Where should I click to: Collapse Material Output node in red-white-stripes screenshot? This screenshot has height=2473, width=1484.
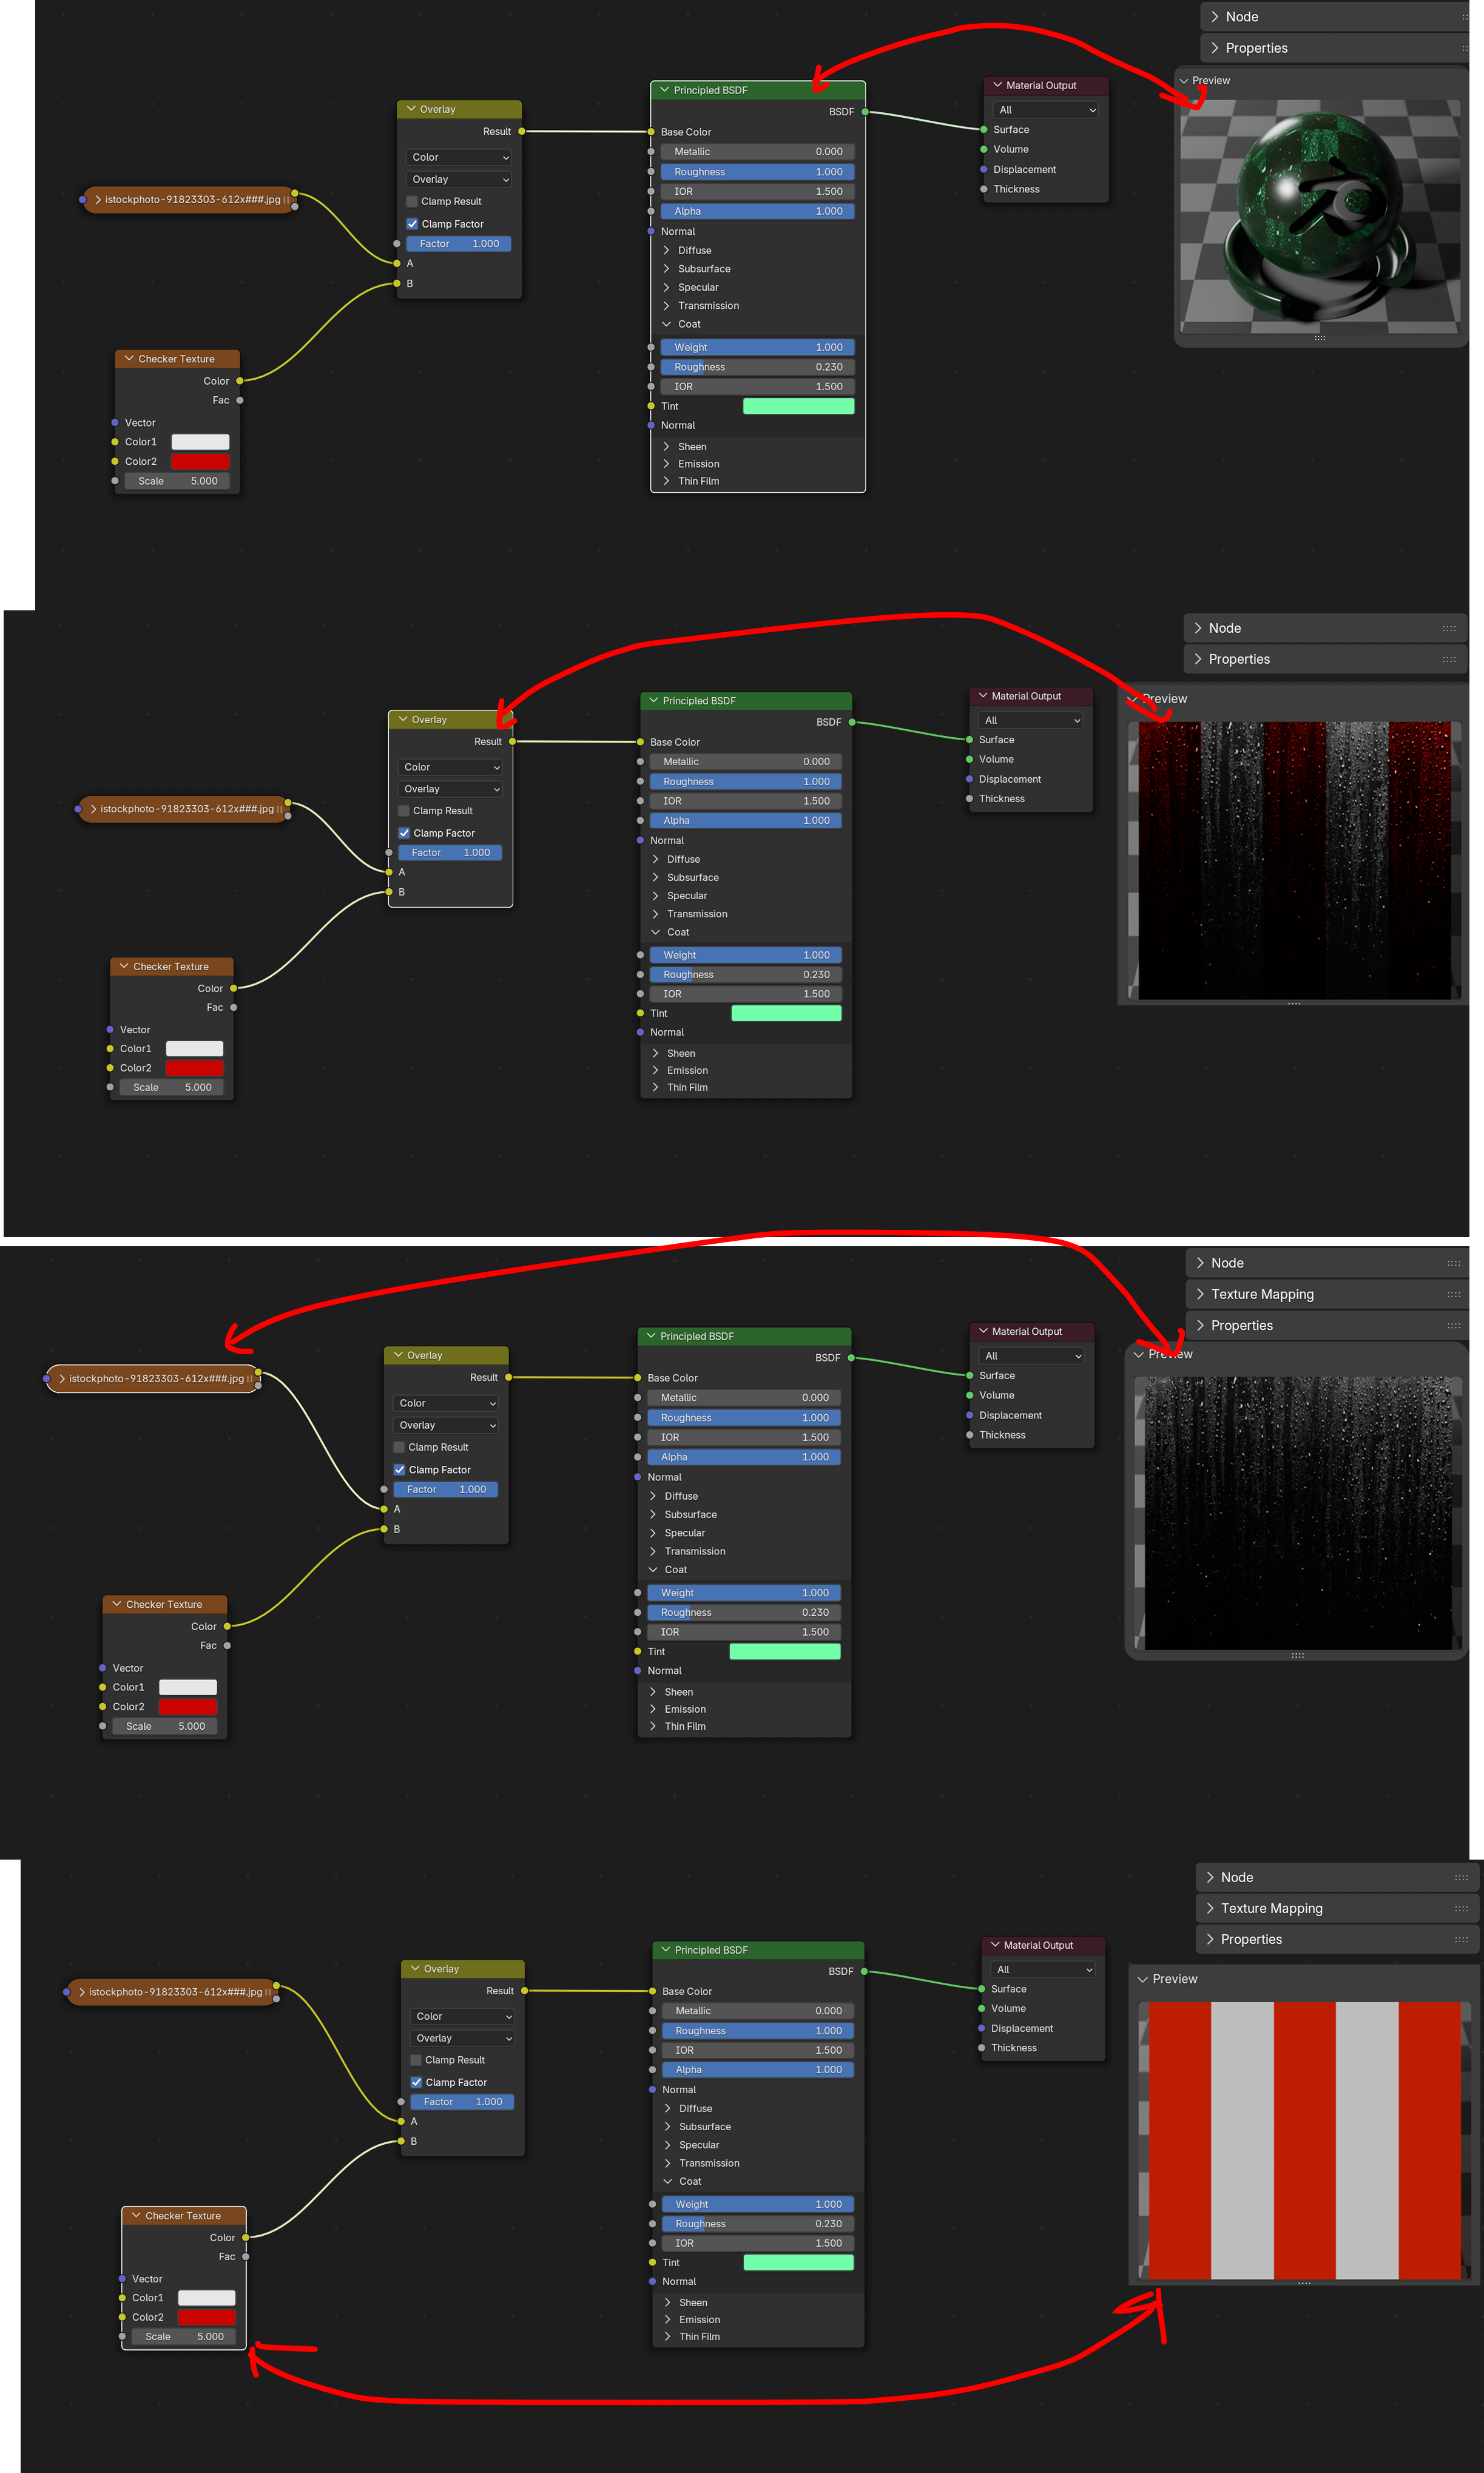point(994,1944)
